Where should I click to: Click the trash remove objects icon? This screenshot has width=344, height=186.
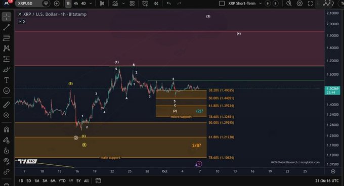pyautogui.click(x=7, y=184)
